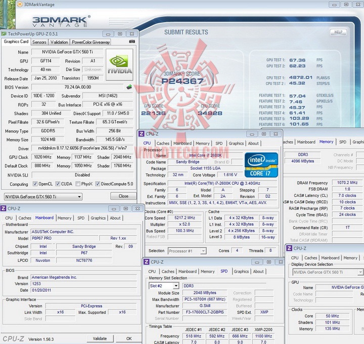Click the OK button in CPU-Z Mainboard window
Image resolution: width=364 pixels, height=344 pixels.
pyautogui.click(x=129, y=338)
